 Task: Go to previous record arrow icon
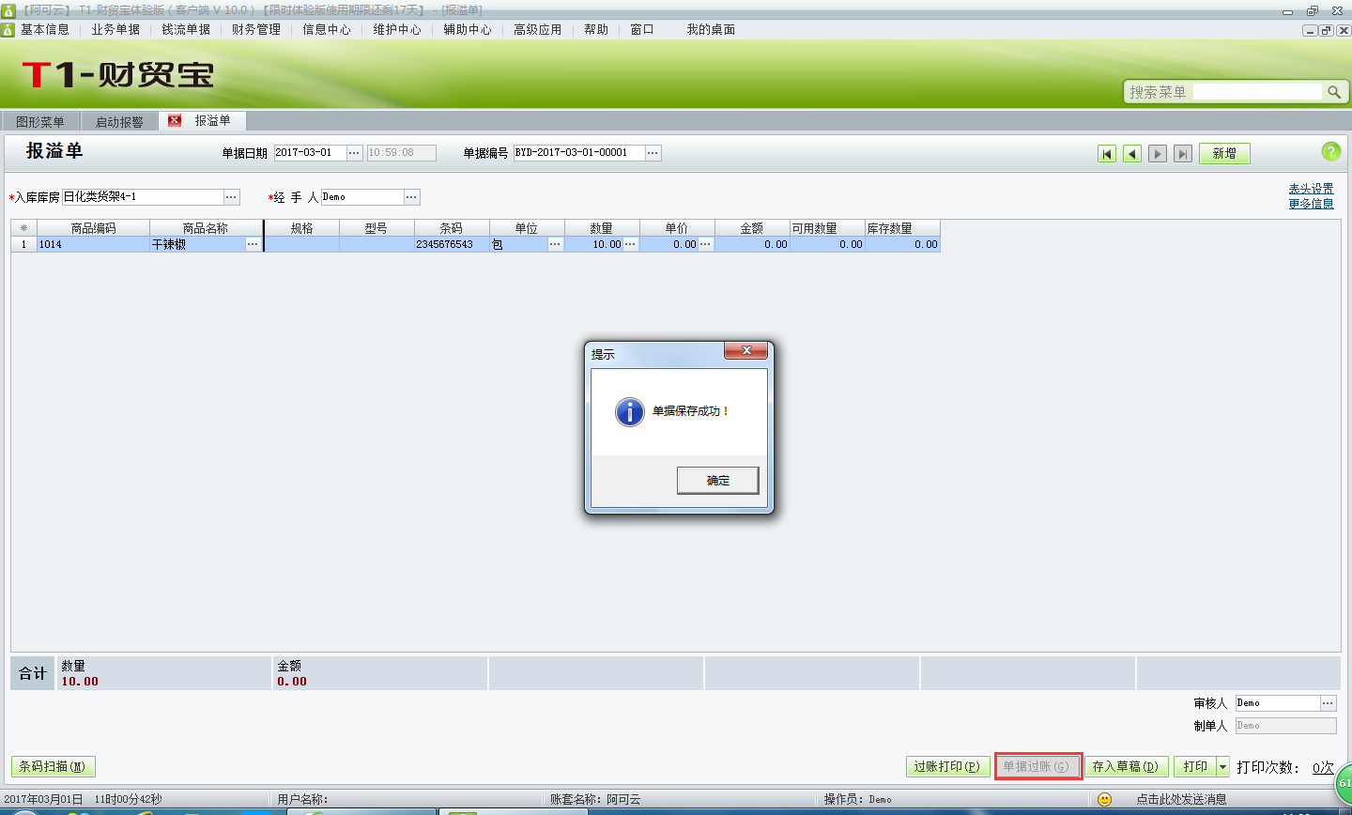tap(1132, 154)
